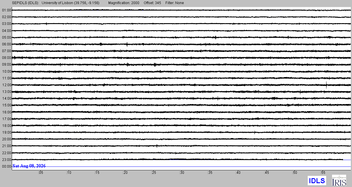Click the :15 minute axis label
Viewport: 352px width, 187px height.
pos(97,173)
